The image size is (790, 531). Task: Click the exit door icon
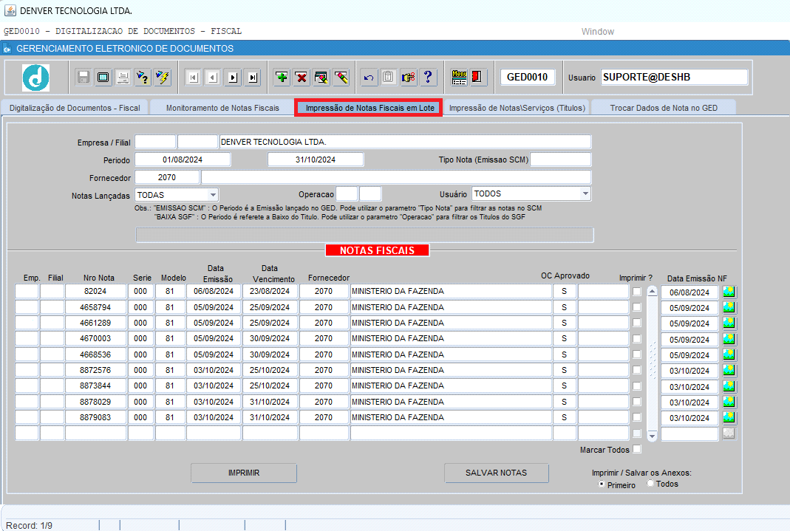477,78
